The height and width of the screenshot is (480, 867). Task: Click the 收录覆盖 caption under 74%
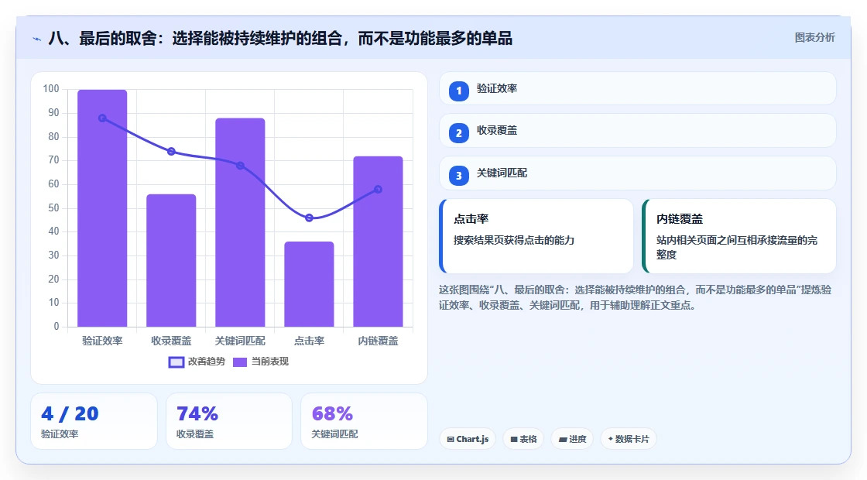195,434
